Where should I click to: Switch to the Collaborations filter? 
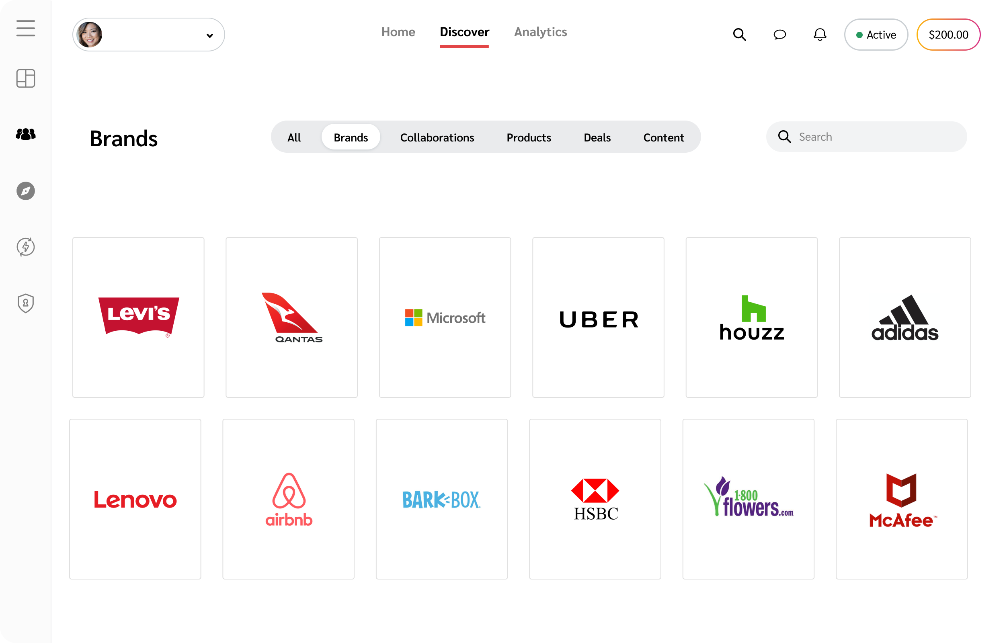(x=437, y=137)
